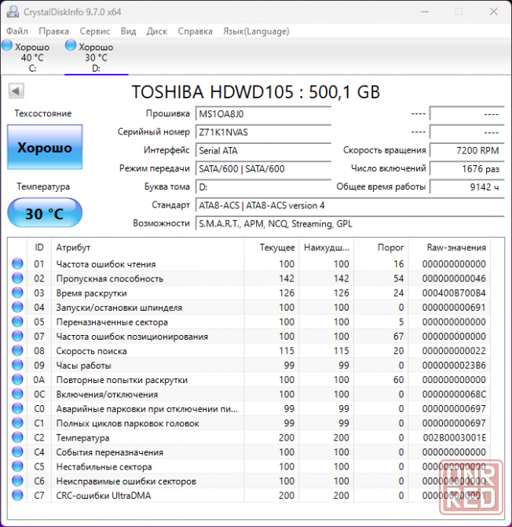Click raw value 0000000023B6

click(454, 365)
